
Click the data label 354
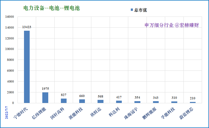[x=137, y=98]
